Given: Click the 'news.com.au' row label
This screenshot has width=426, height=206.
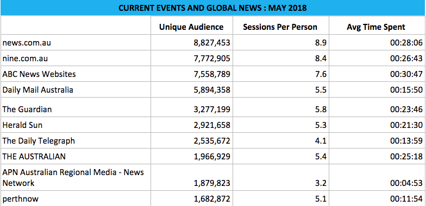Looking at the screenshot, I should [27, 42].
